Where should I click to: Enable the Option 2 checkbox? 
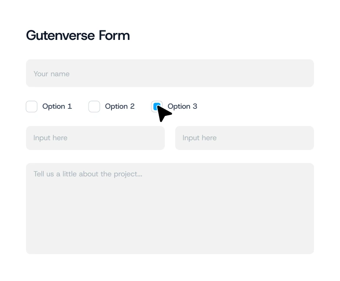click(94, 106)
